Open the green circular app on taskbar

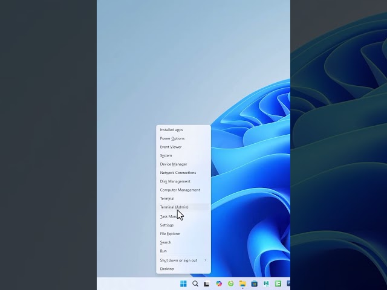pos(230,283)
